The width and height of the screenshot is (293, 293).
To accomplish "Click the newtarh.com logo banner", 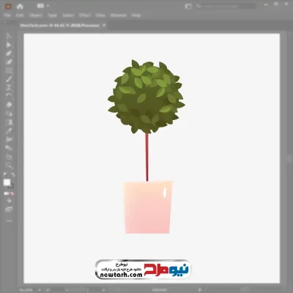I will pyautogui.click(x=143, y=270).
